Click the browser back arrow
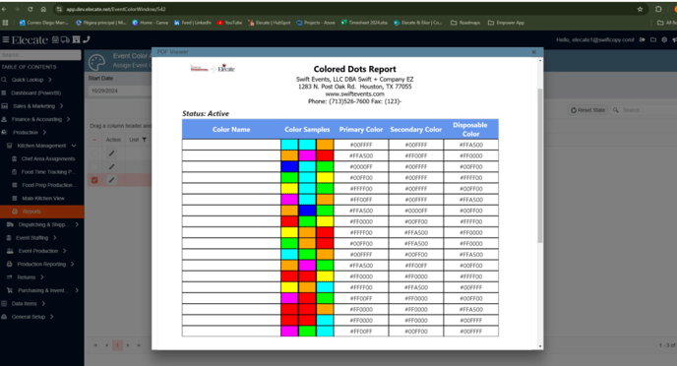This screenshot has height=366, width=677. coord(4,9)
